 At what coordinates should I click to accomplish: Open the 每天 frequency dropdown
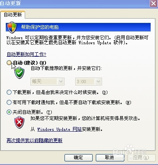coord(48,82)
